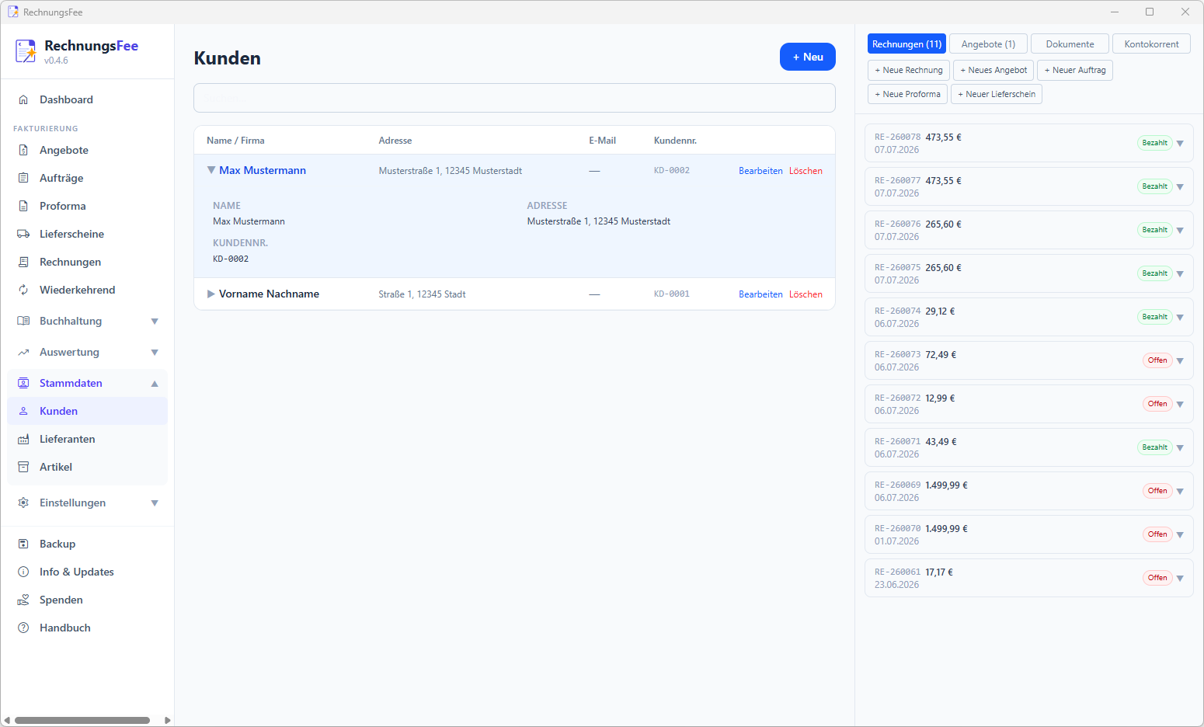Click the Offen badge of RE-260072

pos(1157,404)
